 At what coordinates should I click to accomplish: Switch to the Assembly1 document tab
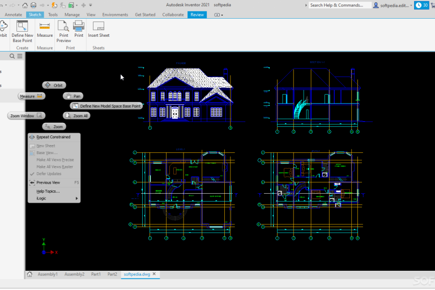click(48, 274)
